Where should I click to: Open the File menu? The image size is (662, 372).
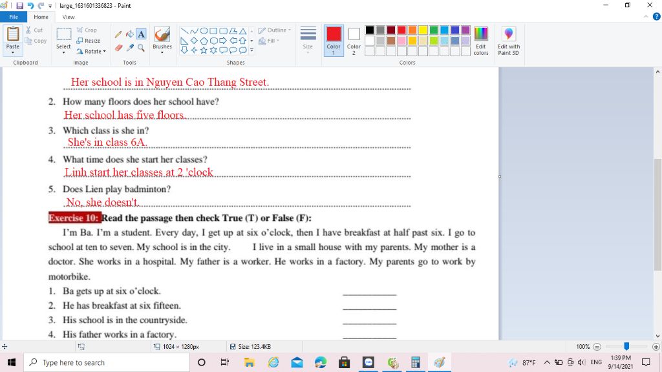pos(14,17)
